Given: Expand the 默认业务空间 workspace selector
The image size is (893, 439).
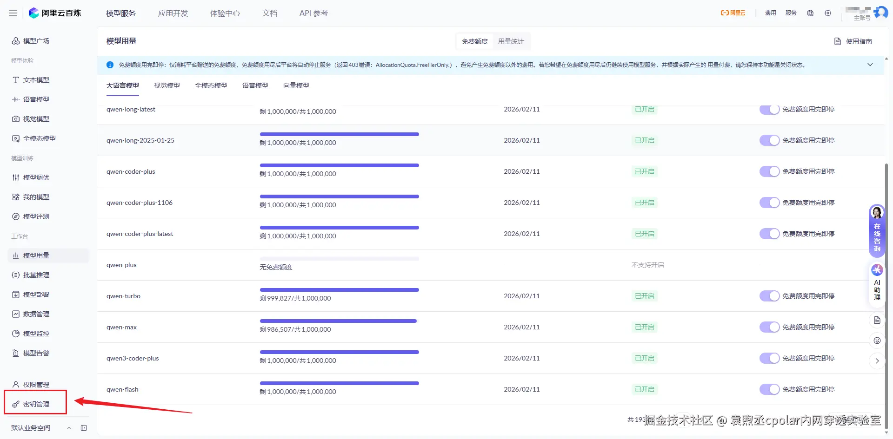Looking at the screenshot, I should tap(41, 428).
